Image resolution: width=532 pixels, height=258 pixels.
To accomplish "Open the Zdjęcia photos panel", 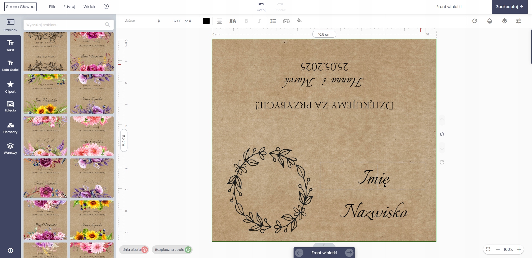I will pos(10,106).
